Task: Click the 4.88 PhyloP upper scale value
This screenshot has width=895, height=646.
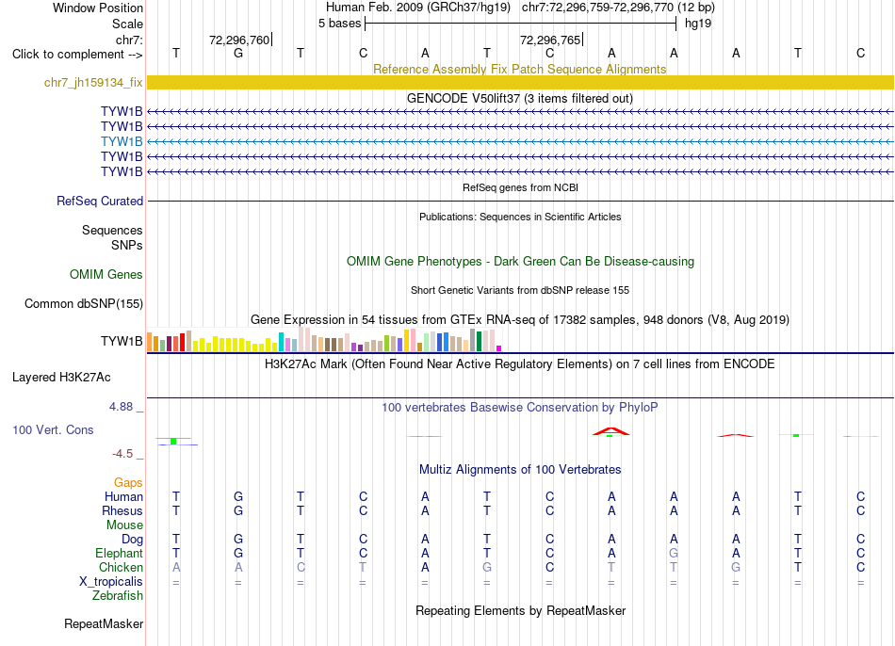Action: coord(121,407)
